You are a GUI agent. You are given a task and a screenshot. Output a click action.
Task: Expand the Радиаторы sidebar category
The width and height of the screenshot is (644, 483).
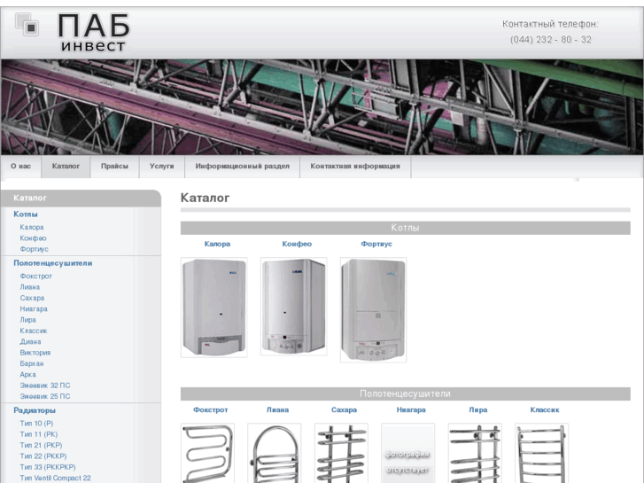(x=35, y=410)
